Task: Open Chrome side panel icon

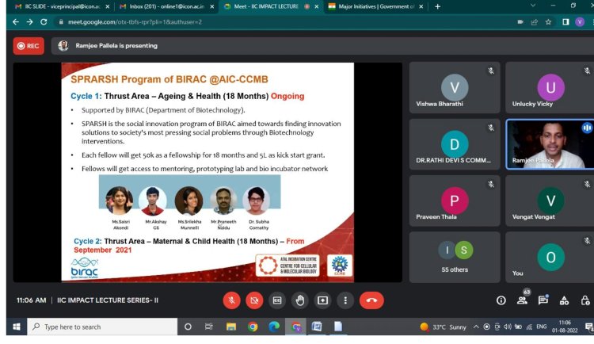Action: [x=565, y=22]
